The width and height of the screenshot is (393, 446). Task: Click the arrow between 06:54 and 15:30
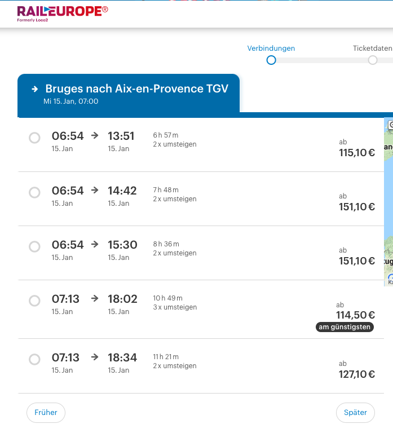tap(95, 244)
